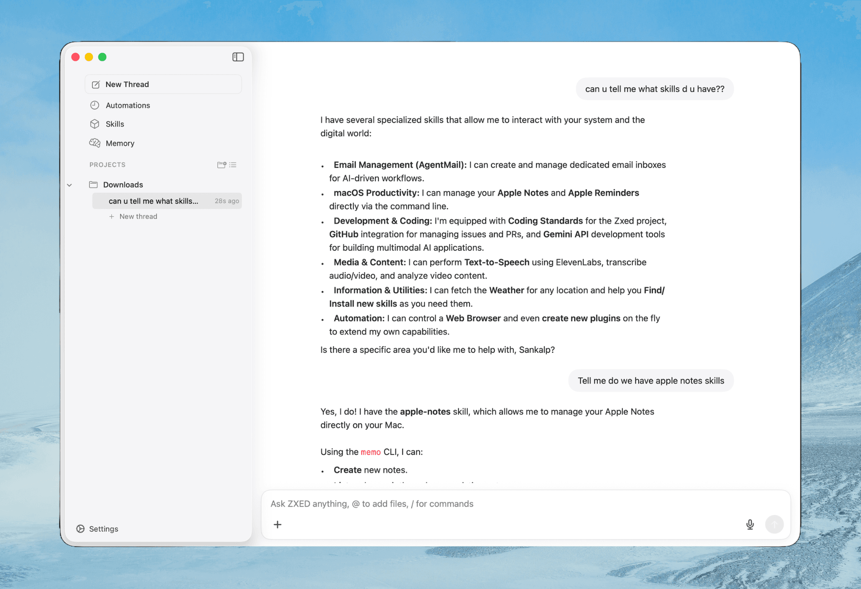Screen dimensions: 861x589
Task: Open Automations from the sidebar
Action: (127, 105)
